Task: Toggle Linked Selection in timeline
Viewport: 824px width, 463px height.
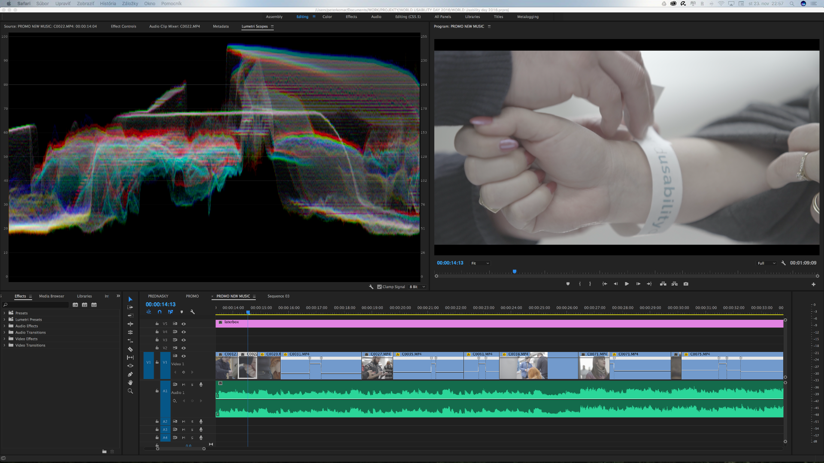Action: coord(170,312)
